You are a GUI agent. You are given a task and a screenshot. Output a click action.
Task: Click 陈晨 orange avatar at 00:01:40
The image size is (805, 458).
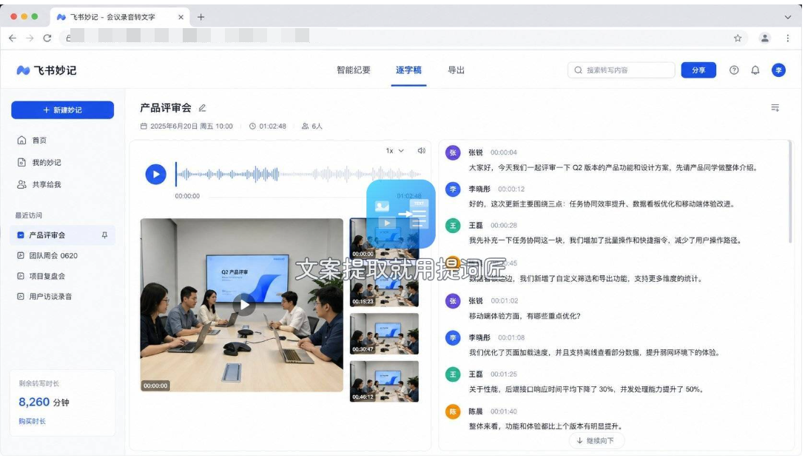coord(453,412)
